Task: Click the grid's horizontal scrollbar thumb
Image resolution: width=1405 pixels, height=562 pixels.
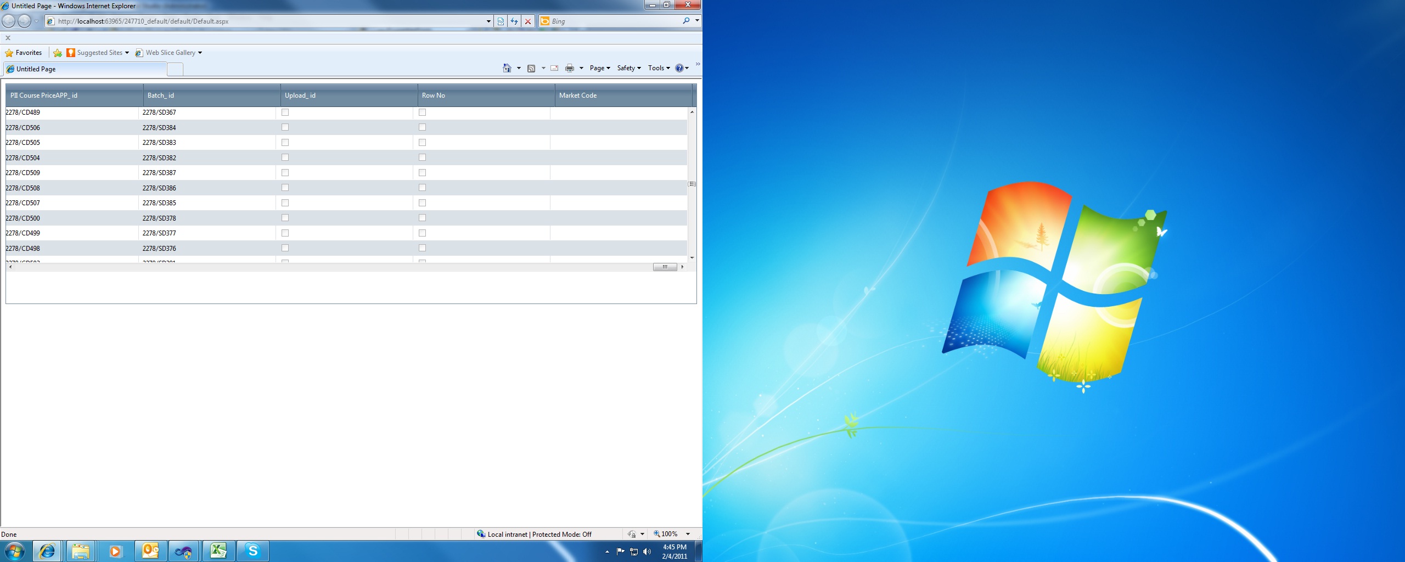Action: click(665, 267)
